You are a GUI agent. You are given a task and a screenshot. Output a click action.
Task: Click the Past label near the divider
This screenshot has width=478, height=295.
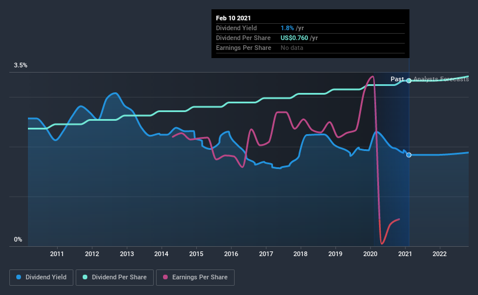[397, 79]
